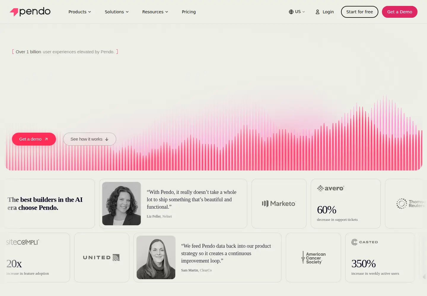Click the Casted logo
Screen dimensions: 427x296
click(365, 242)
